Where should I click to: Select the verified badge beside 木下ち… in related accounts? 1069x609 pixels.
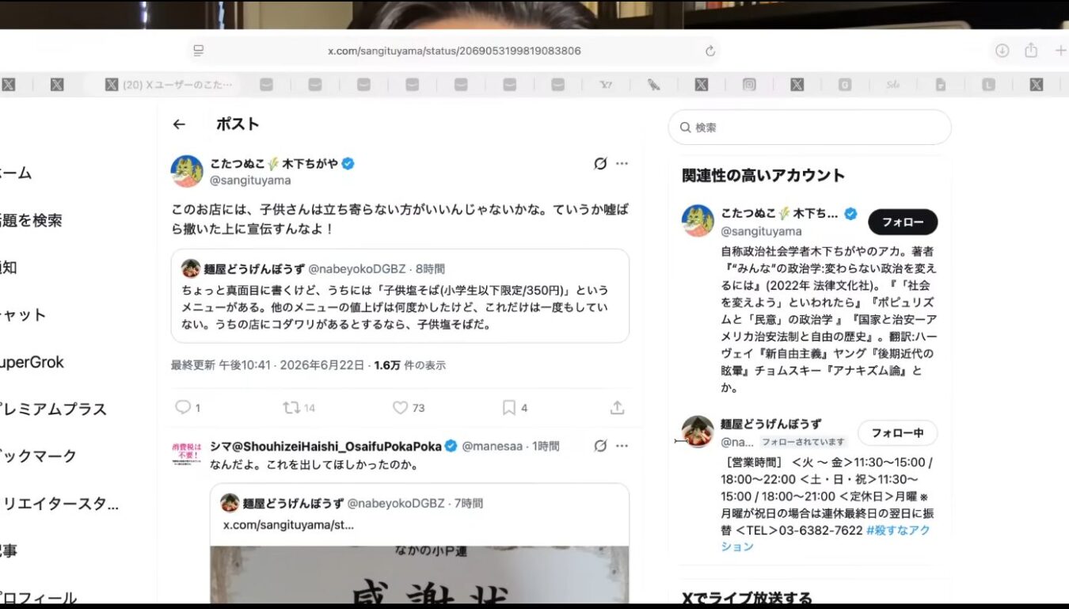coord(850,213)
